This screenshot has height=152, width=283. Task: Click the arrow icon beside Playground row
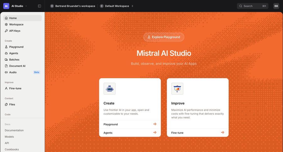pos(155,124)
